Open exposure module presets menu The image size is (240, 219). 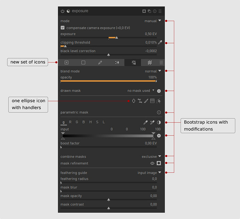[160, 11]
